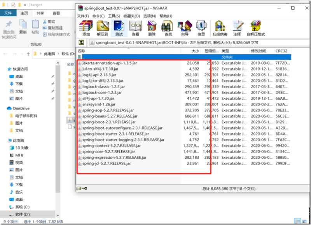Click the Paste (粘贴) icon in Explorer ribbon
The width and height of the screenshot is (311, 225).
35,27
